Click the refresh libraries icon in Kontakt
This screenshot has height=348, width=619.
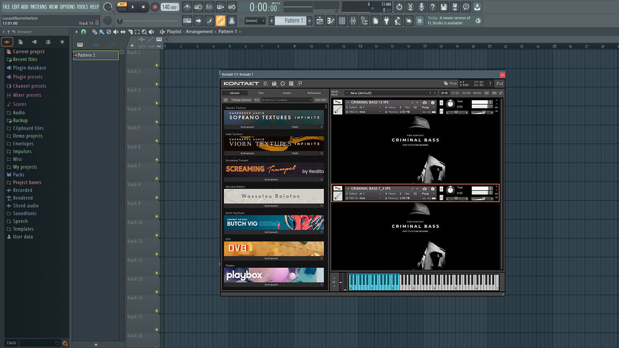[x=226, y=100]
